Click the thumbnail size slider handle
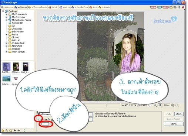Screen dimensions: 188x136 click(24, 130)
